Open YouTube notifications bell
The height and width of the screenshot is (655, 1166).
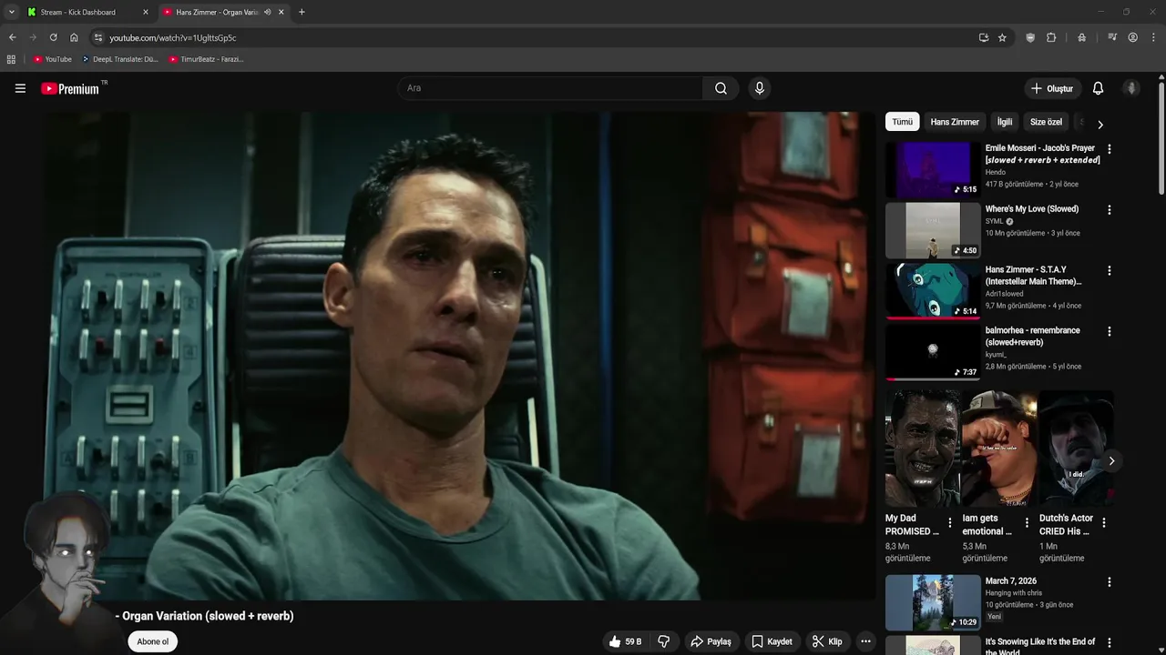1098,88
